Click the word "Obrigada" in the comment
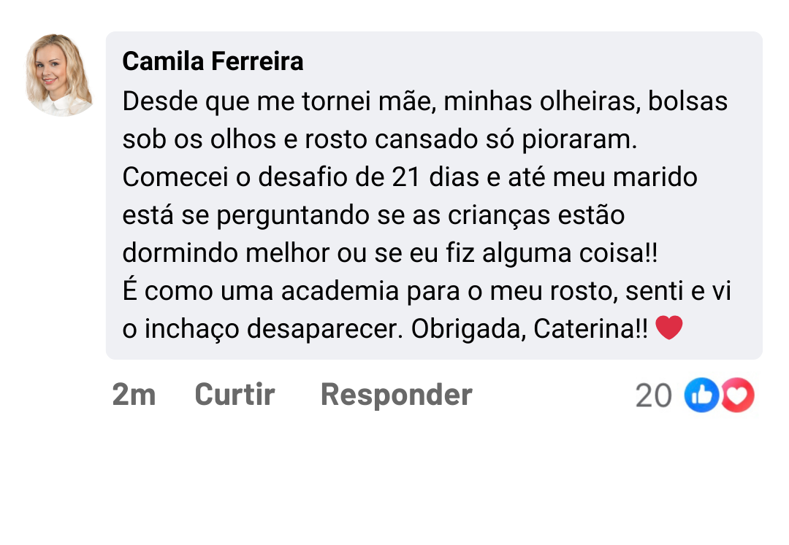 (x=468, y=329)
